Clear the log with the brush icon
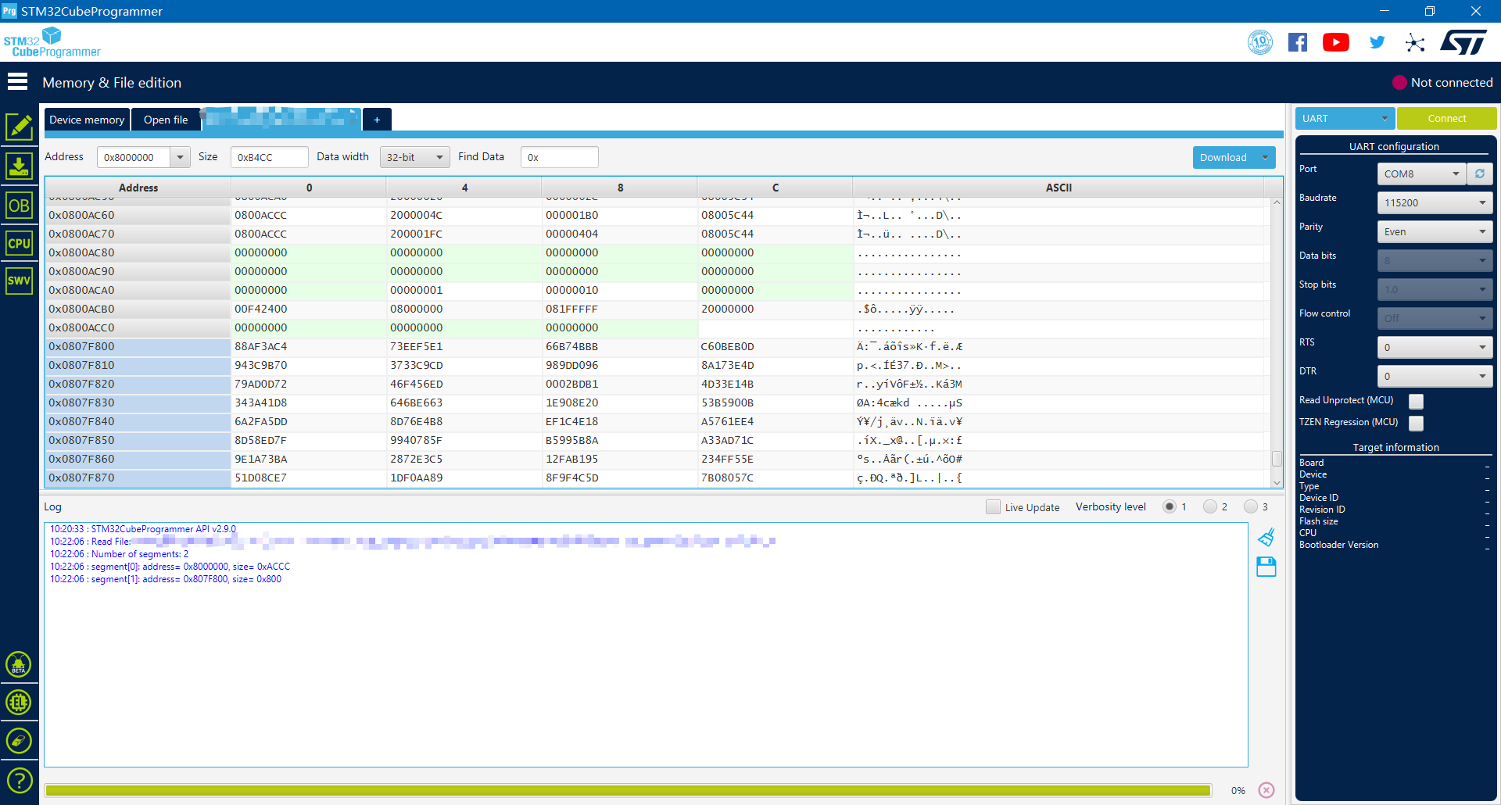This screenshot has width=1501, height=805. pos(1266,537)
